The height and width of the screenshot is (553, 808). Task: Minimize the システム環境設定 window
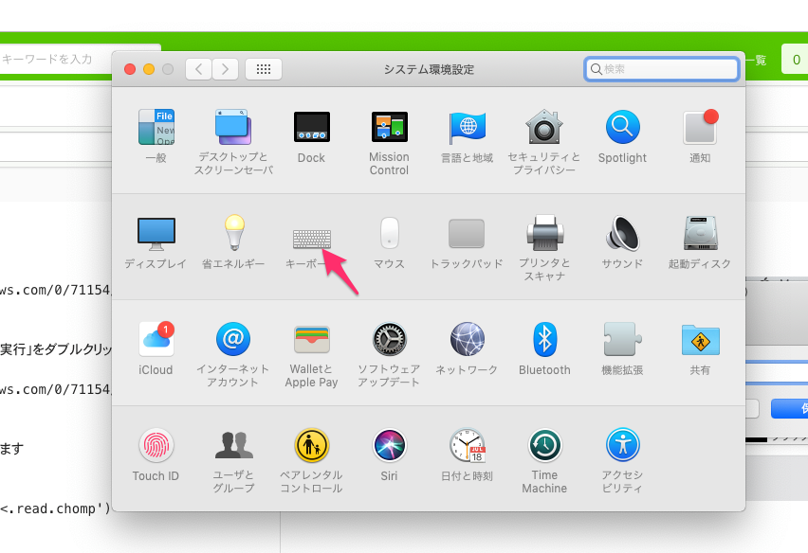click(x=149, y=69)
